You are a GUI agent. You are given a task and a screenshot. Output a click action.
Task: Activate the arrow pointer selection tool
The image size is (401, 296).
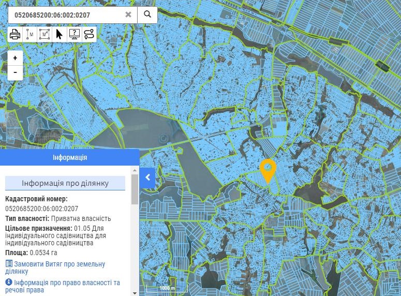click(x=60, y=35)
